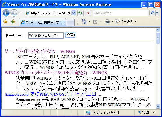Viewport: 162px width, 117px height.
Task: Click the Print icon
Action: coord(107,22)
